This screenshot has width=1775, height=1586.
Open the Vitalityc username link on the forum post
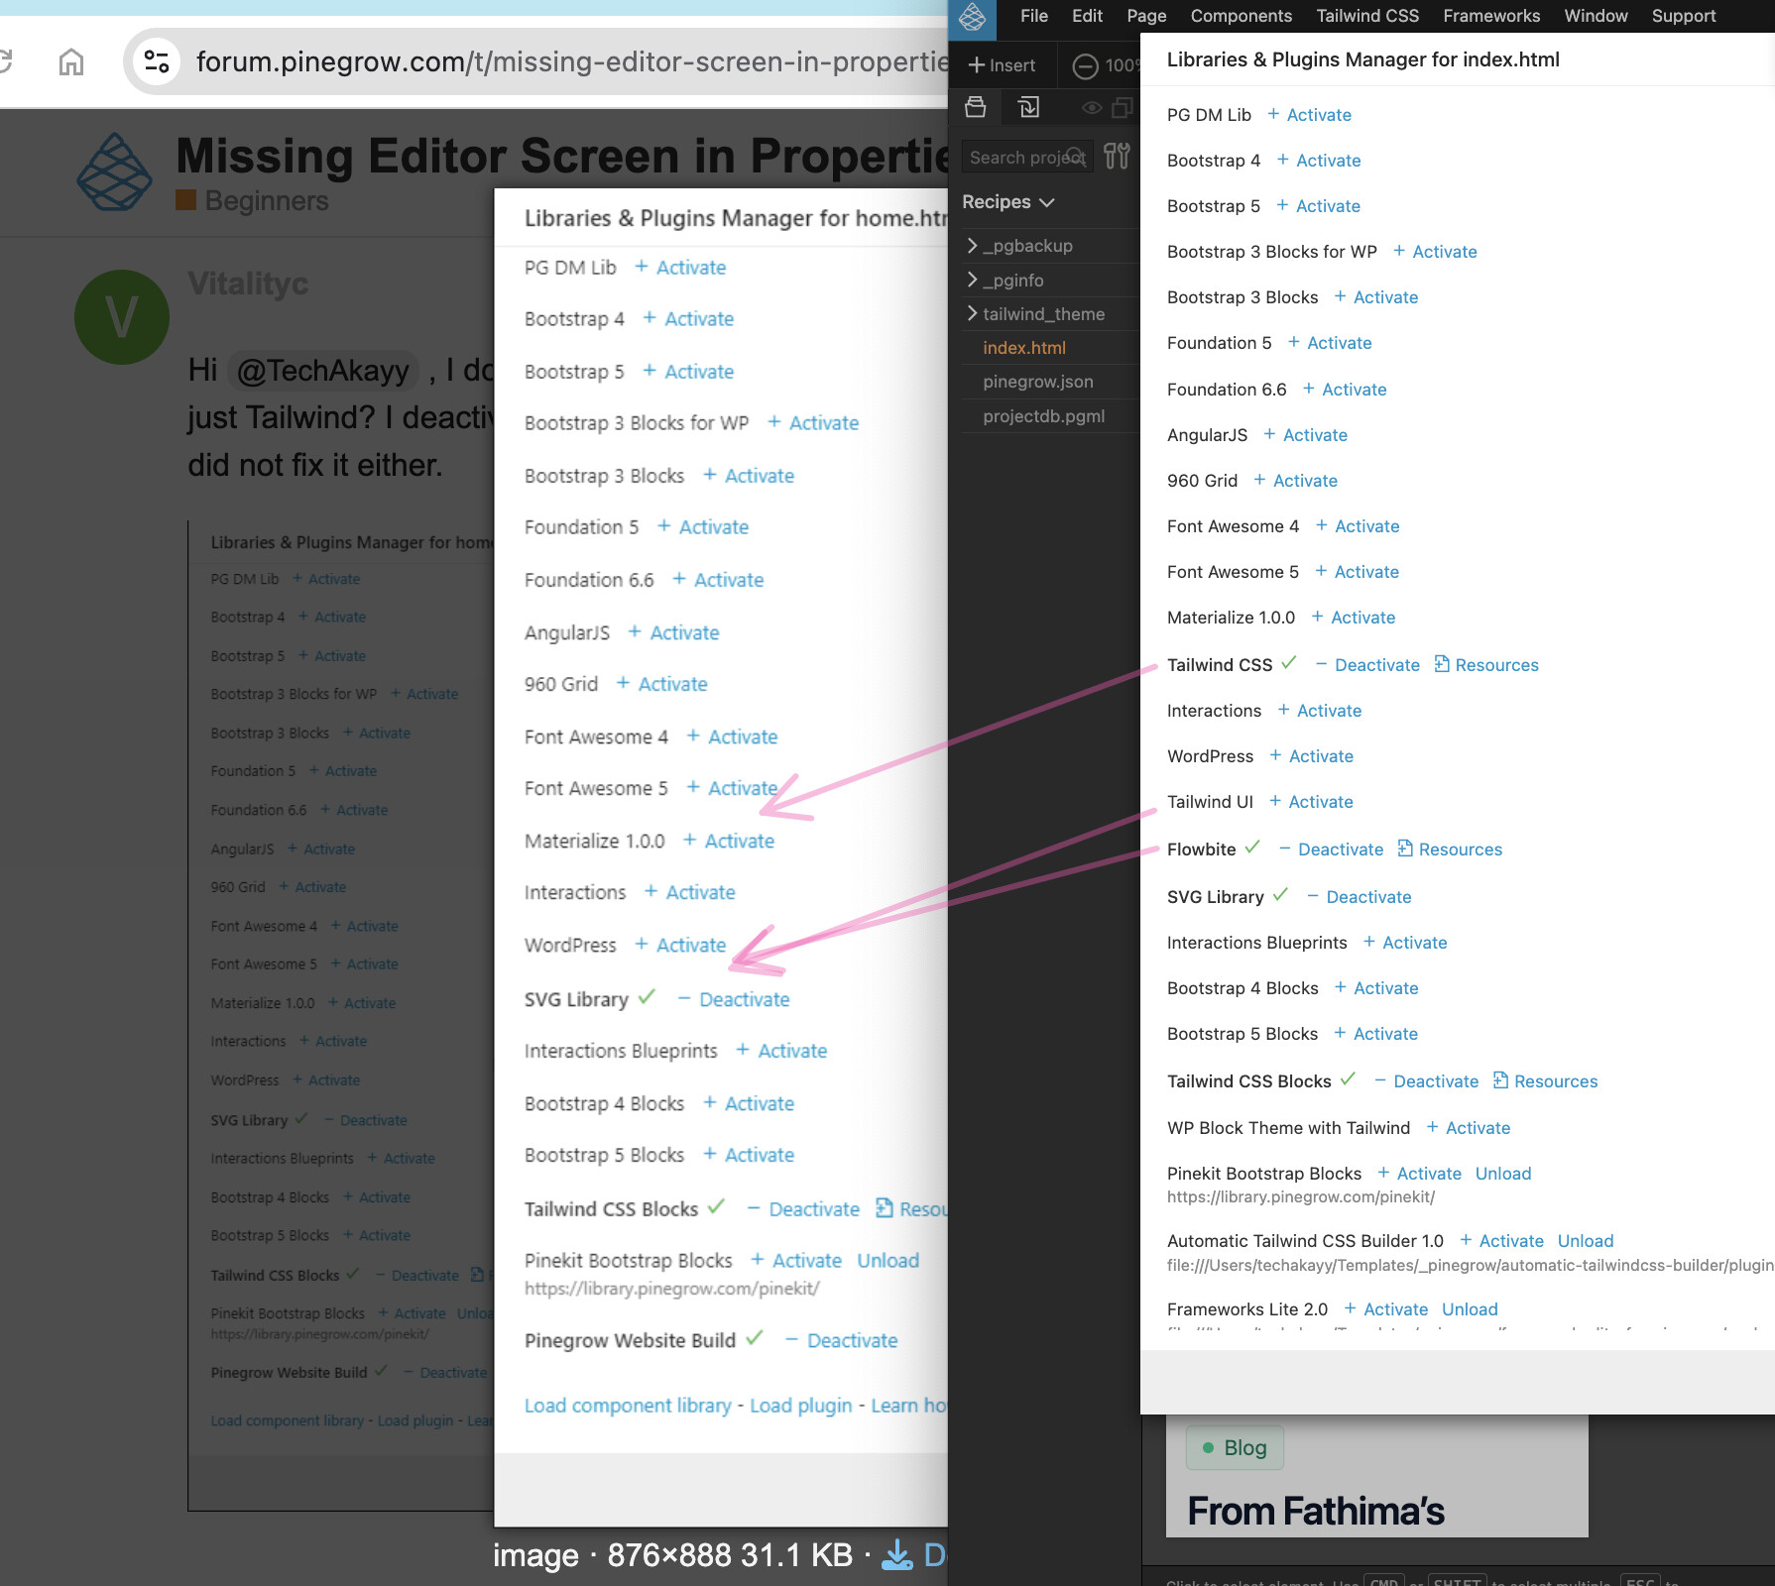click(x=248, y=283)
